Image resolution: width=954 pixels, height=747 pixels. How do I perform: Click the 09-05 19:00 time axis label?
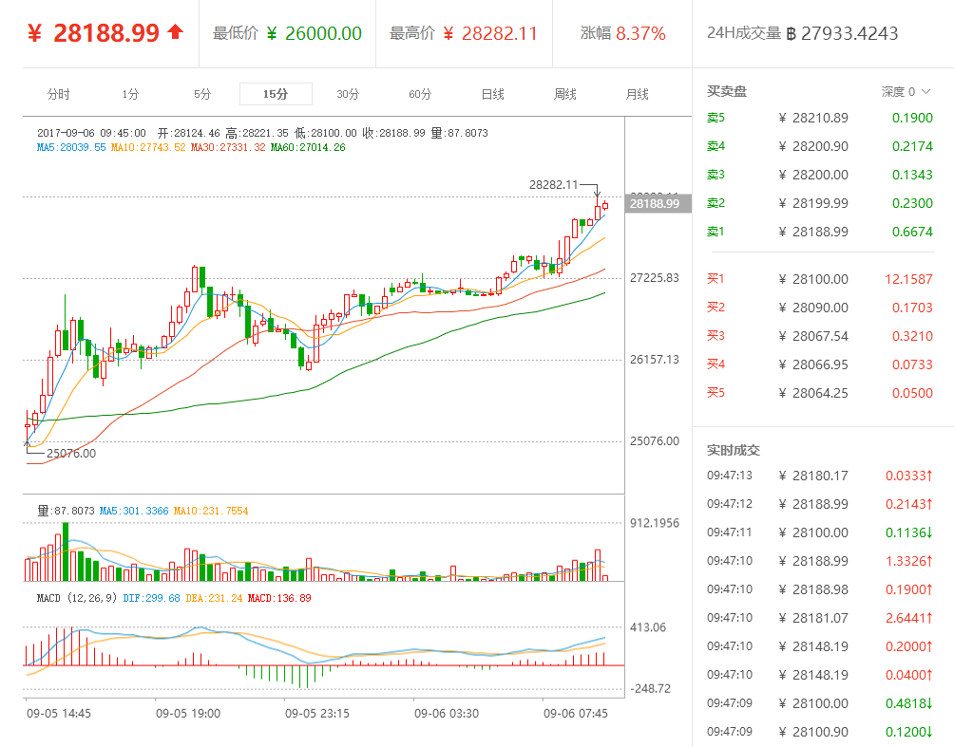(188, 714)
